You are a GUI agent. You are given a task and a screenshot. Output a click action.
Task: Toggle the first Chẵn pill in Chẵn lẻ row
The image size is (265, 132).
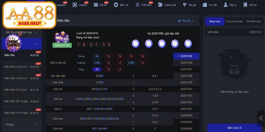coord(97,63)
